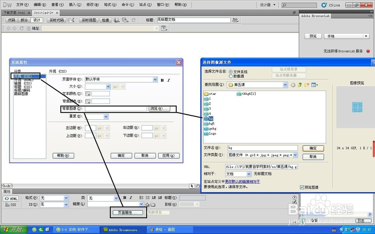This screenshot has width=375, height=234.
Task: Click the help question mark in Properties panel
Action: coord(294,197)
